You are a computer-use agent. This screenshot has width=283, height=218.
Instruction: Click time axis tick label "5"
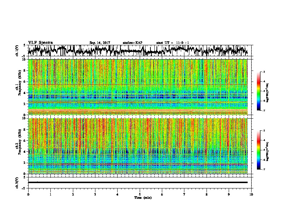coord(140,194)
